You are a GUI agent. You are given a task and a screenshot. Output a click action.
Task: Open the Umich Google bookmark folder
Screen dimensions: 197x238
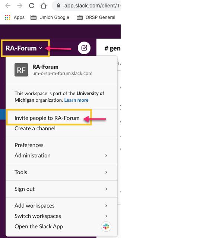click(x=50, y=17)
